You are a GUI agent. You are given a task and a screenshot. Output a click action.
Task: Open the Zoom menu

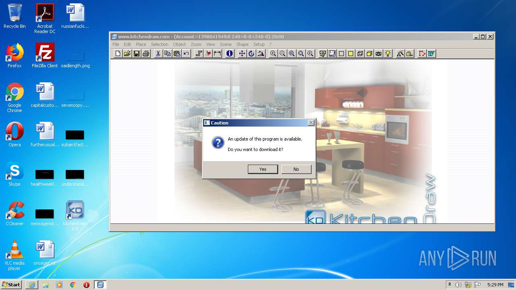[x=196, y=44]
